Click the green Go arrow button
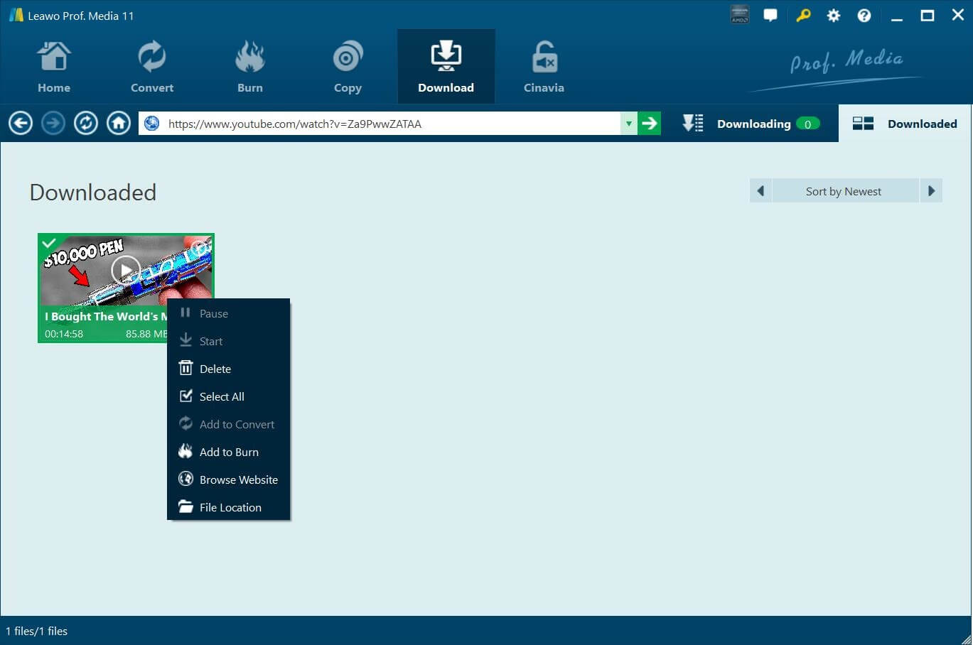Image resolution: width=973 pixels, height=645 pixels. [649, 124]
